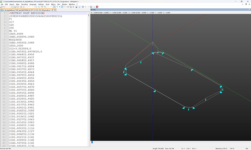Toggle the Document Map panel icon
Viewport: 251px width, 150px height.
click(68, 7)
